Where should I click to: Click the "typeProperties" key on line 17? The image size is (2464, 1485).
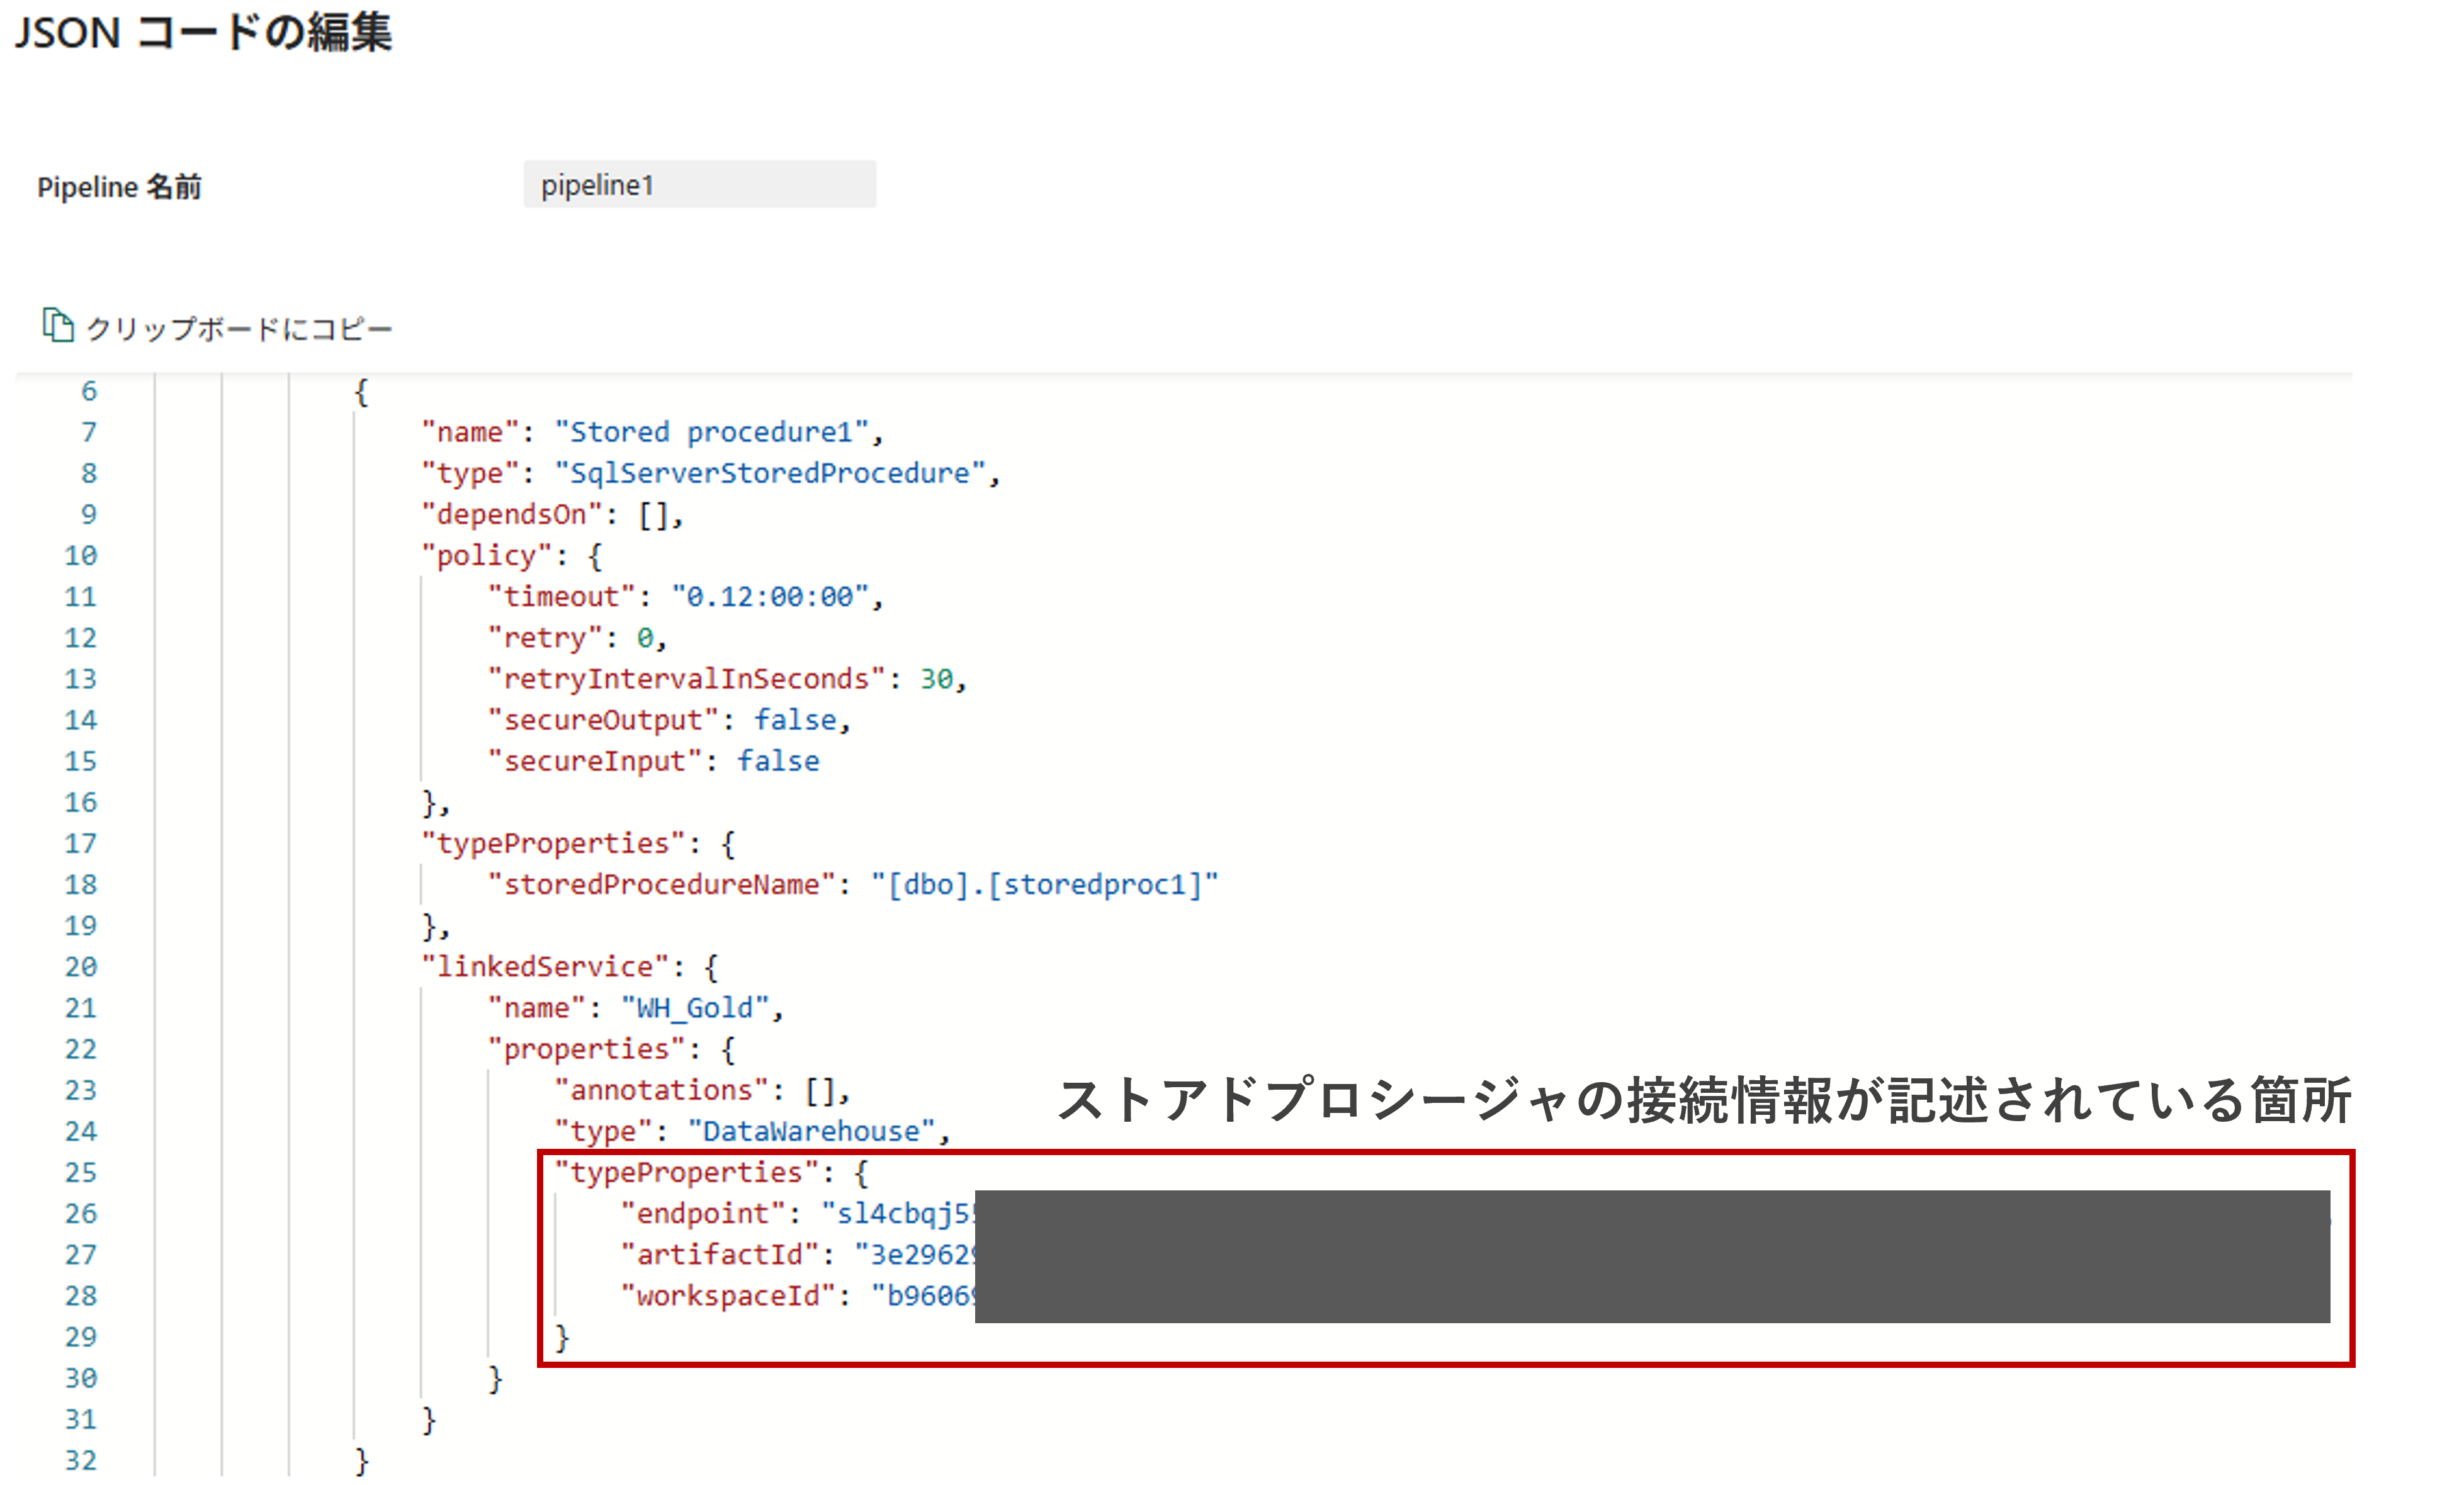pyautogui.click(x=553, y=844)
